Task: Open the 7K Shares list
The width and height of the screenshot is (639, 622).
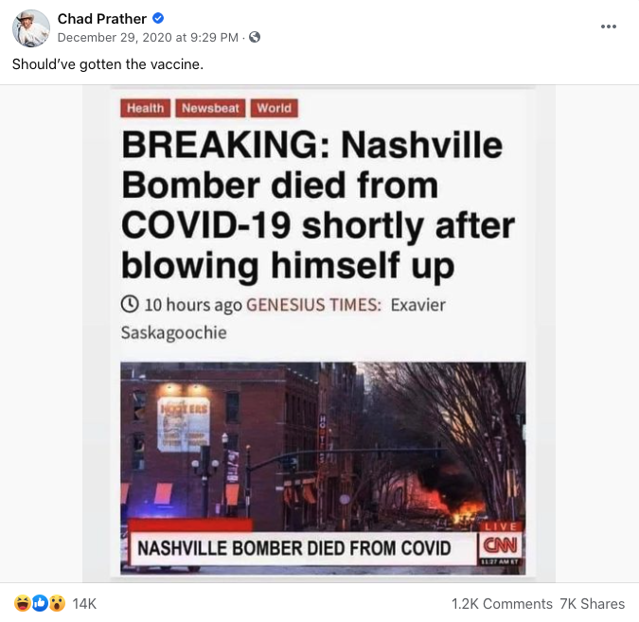Action: [592, 604]
